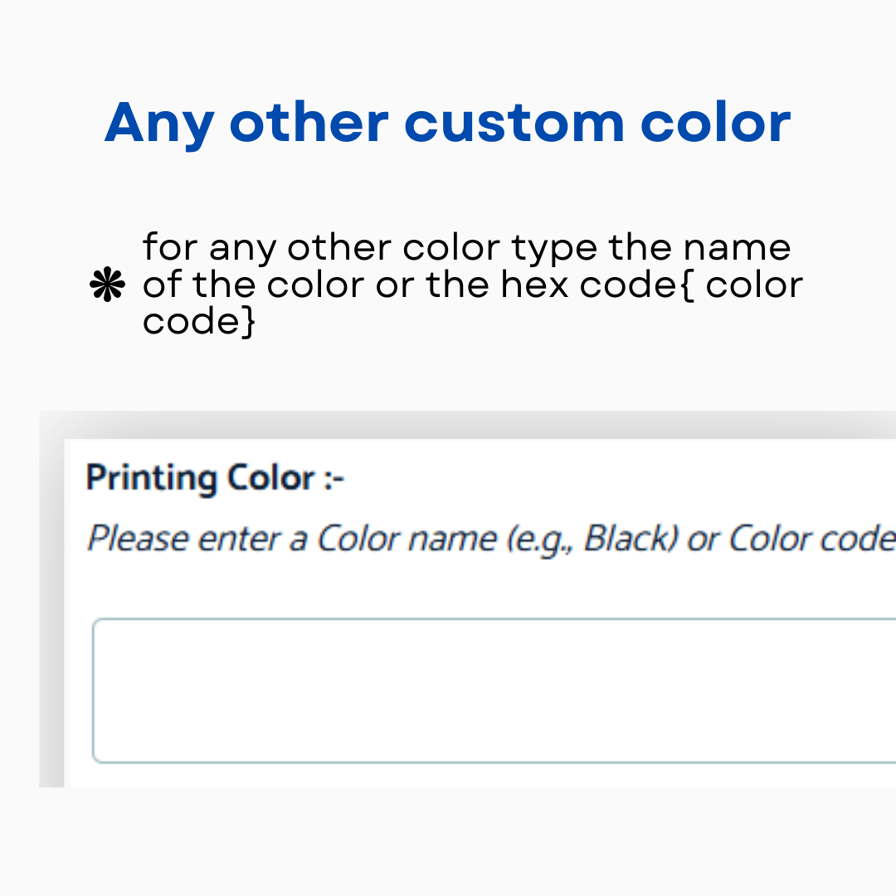Select the "Printing Color :-" field label
The width and height of the screenshot is (896, 896).
pos(215,479)
